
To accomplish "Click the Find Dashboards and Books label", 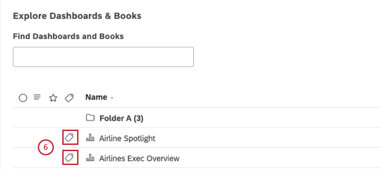I will pos(68,36).
